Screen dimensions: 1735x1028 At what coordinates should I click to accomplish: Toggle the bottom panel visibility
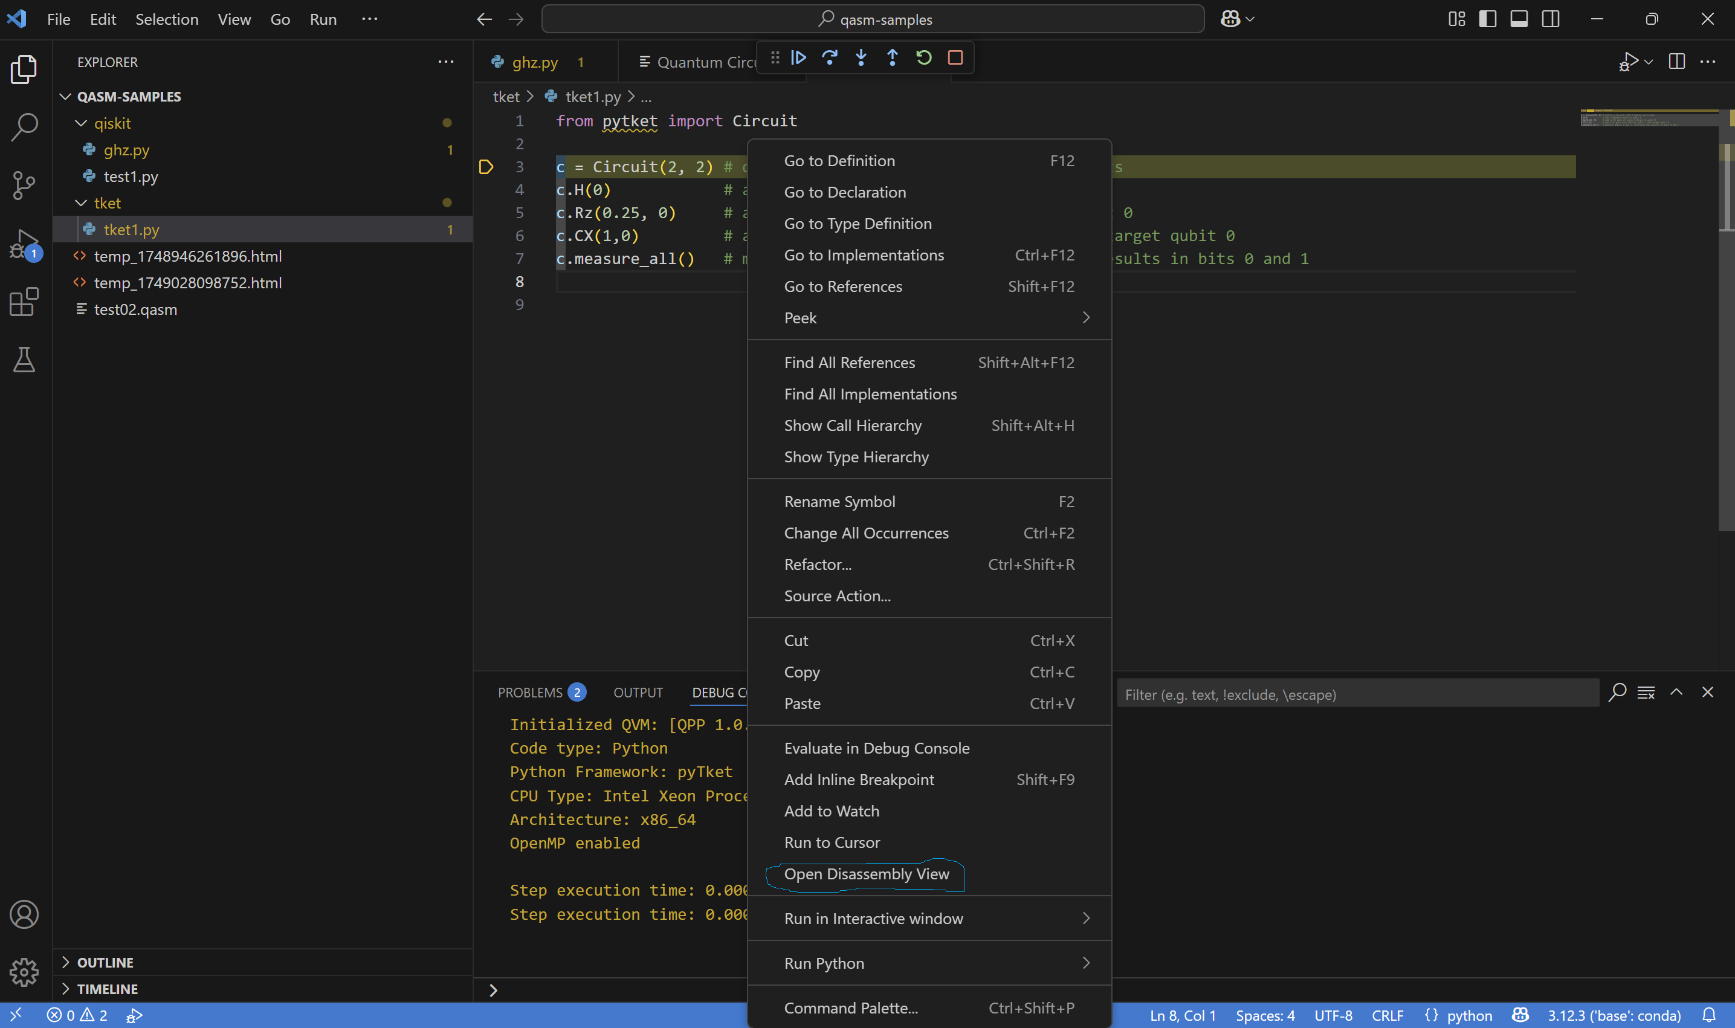1519,19
